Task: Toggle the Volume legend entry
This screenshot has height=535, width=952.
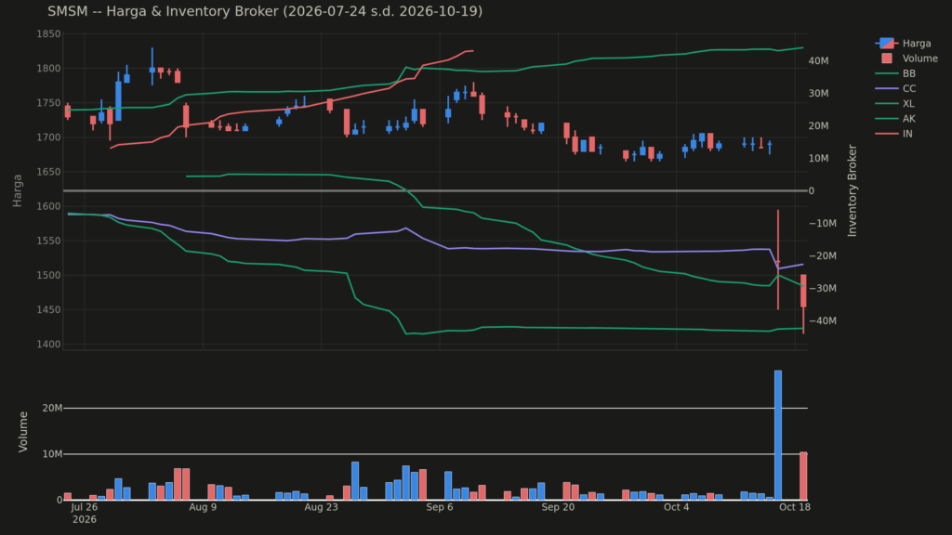Action: (x=909, y=59)
